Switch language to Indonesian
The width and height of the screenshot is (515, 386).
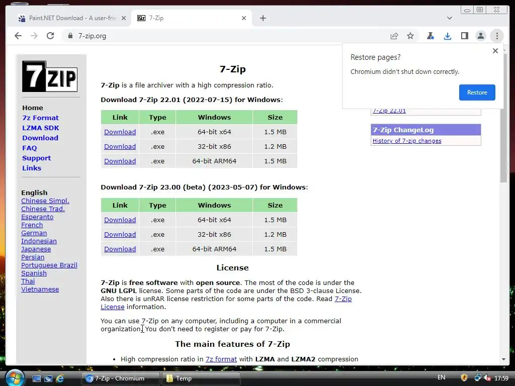click(39, 241)
